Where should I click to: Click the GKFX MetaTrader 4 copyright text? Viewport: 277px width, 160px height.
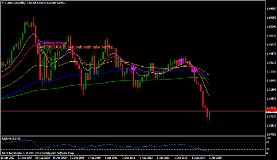point(38,153)
